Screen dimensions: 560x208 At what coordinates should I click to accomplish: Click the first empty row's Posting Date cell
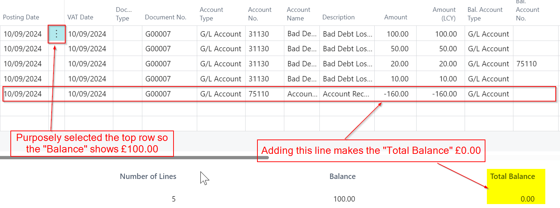click(24, 109)
